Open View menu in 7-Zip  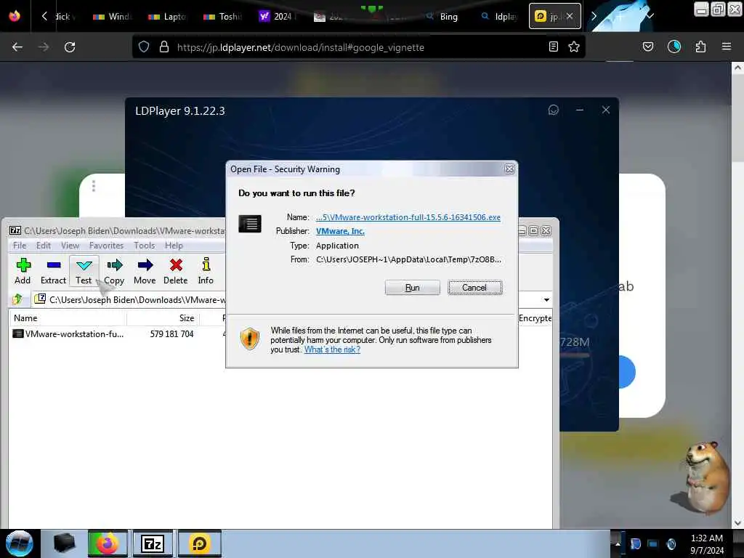point(70,246)
